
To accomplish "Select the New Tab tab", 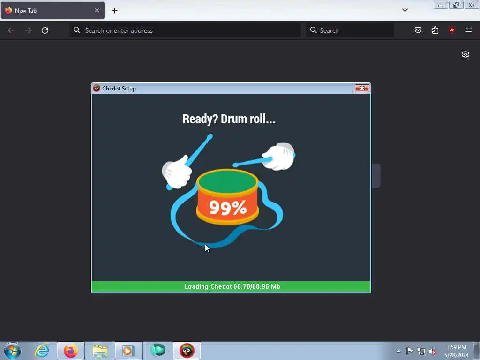I will 52,10.
